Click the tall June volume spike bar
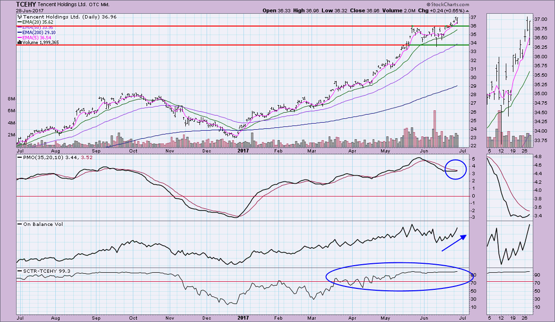 pyautogui.click(x=434, y=129)
